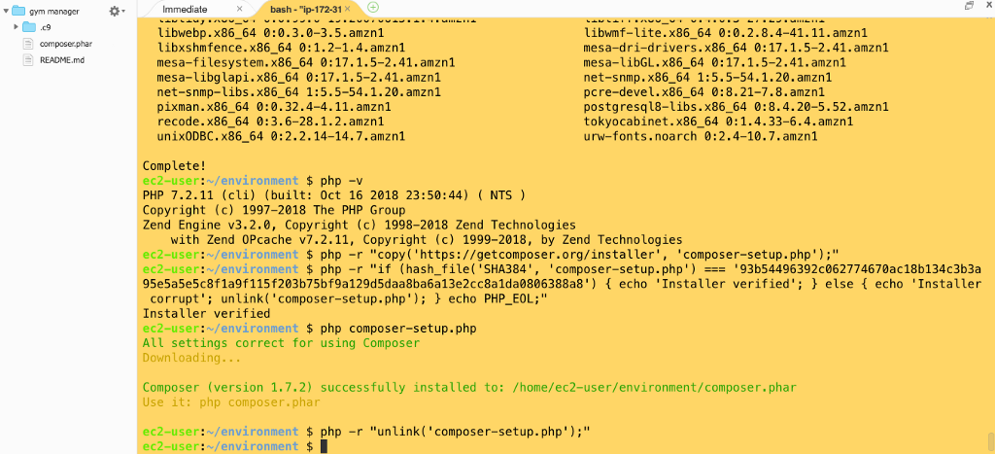Close the bash terminal tab
This screenshot has width=995, height=454.
click(x=347, y=9)
